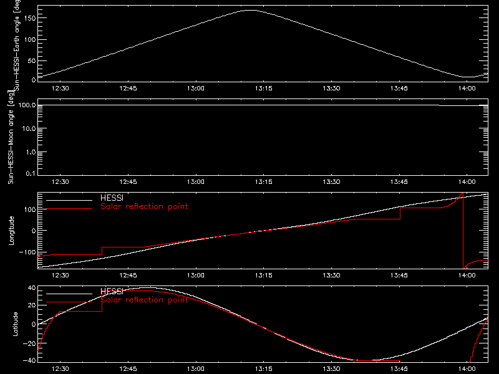
Task: Click the 150 tick on Earth angle axis
Action: [30, 18]
